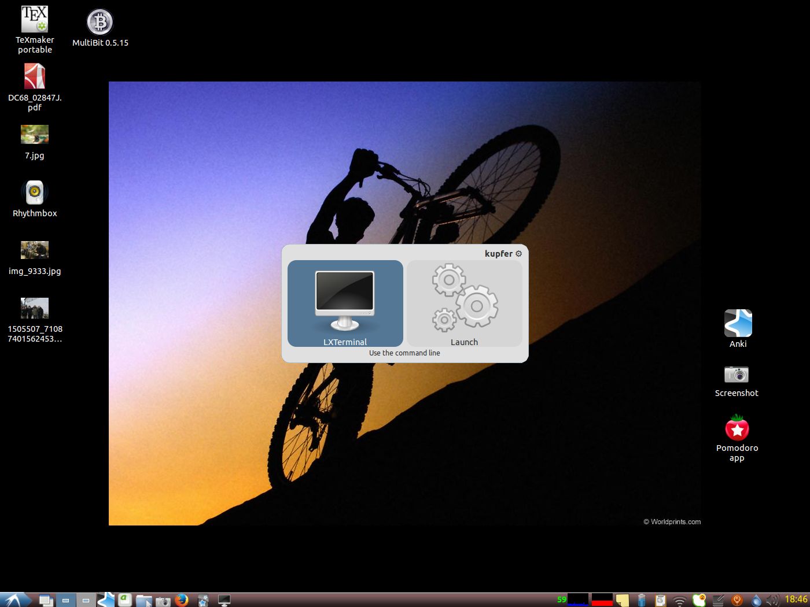Click the CPU usage monitor graph
The height and width of the screenshot is (607, 810).
click(x=578, y=599)
